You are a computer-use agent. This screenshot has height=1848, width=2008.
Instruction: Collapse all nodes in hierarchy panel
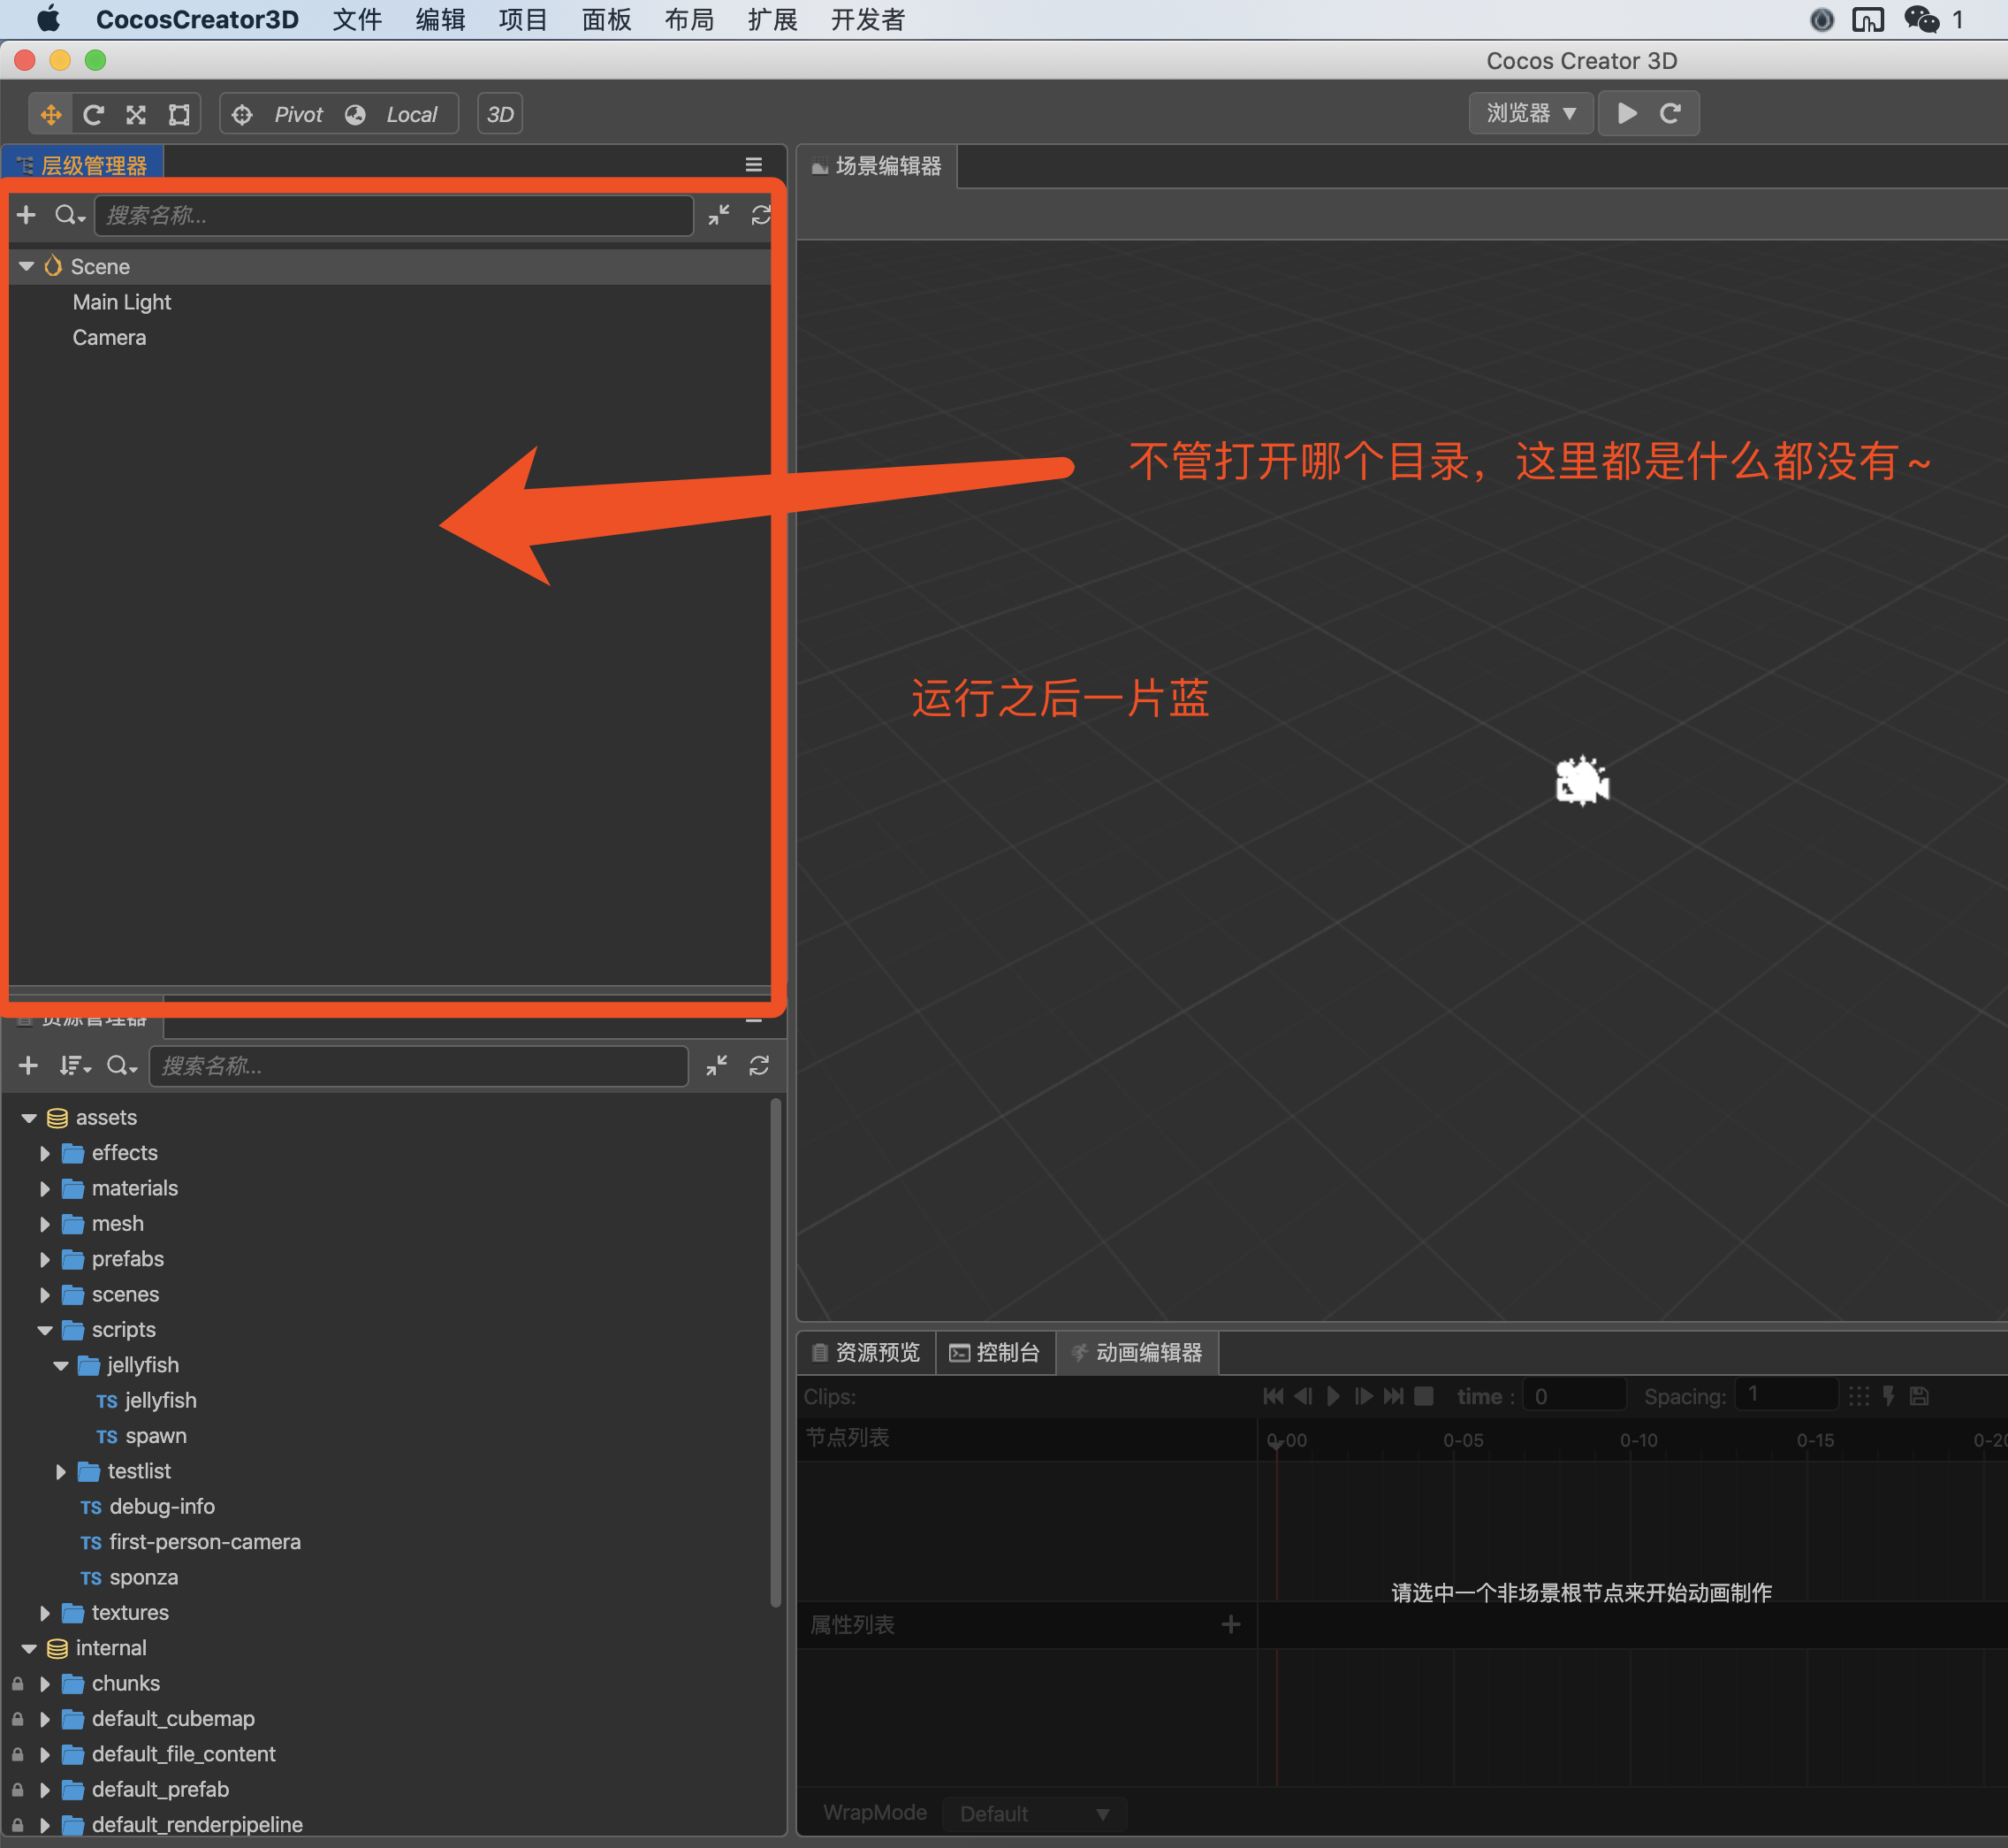click(719, 215)
